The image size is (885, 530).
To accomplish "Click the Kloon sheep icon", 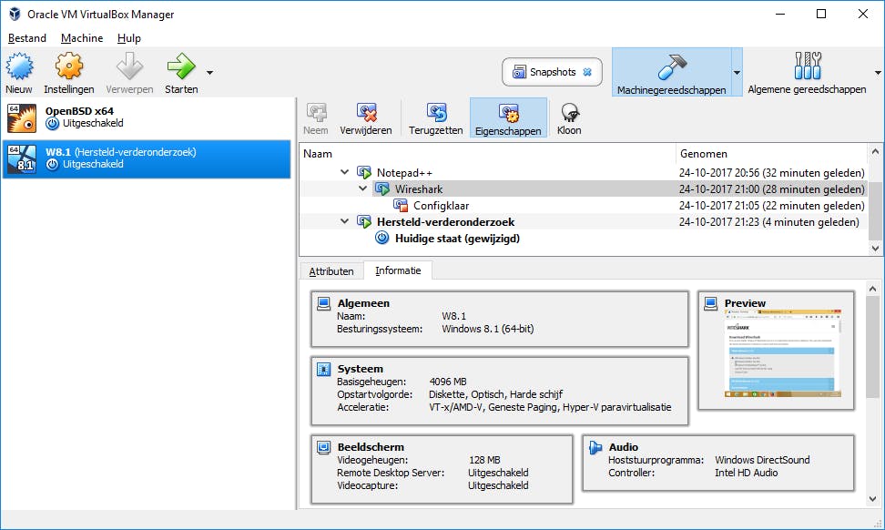I will tap(569, 112).
